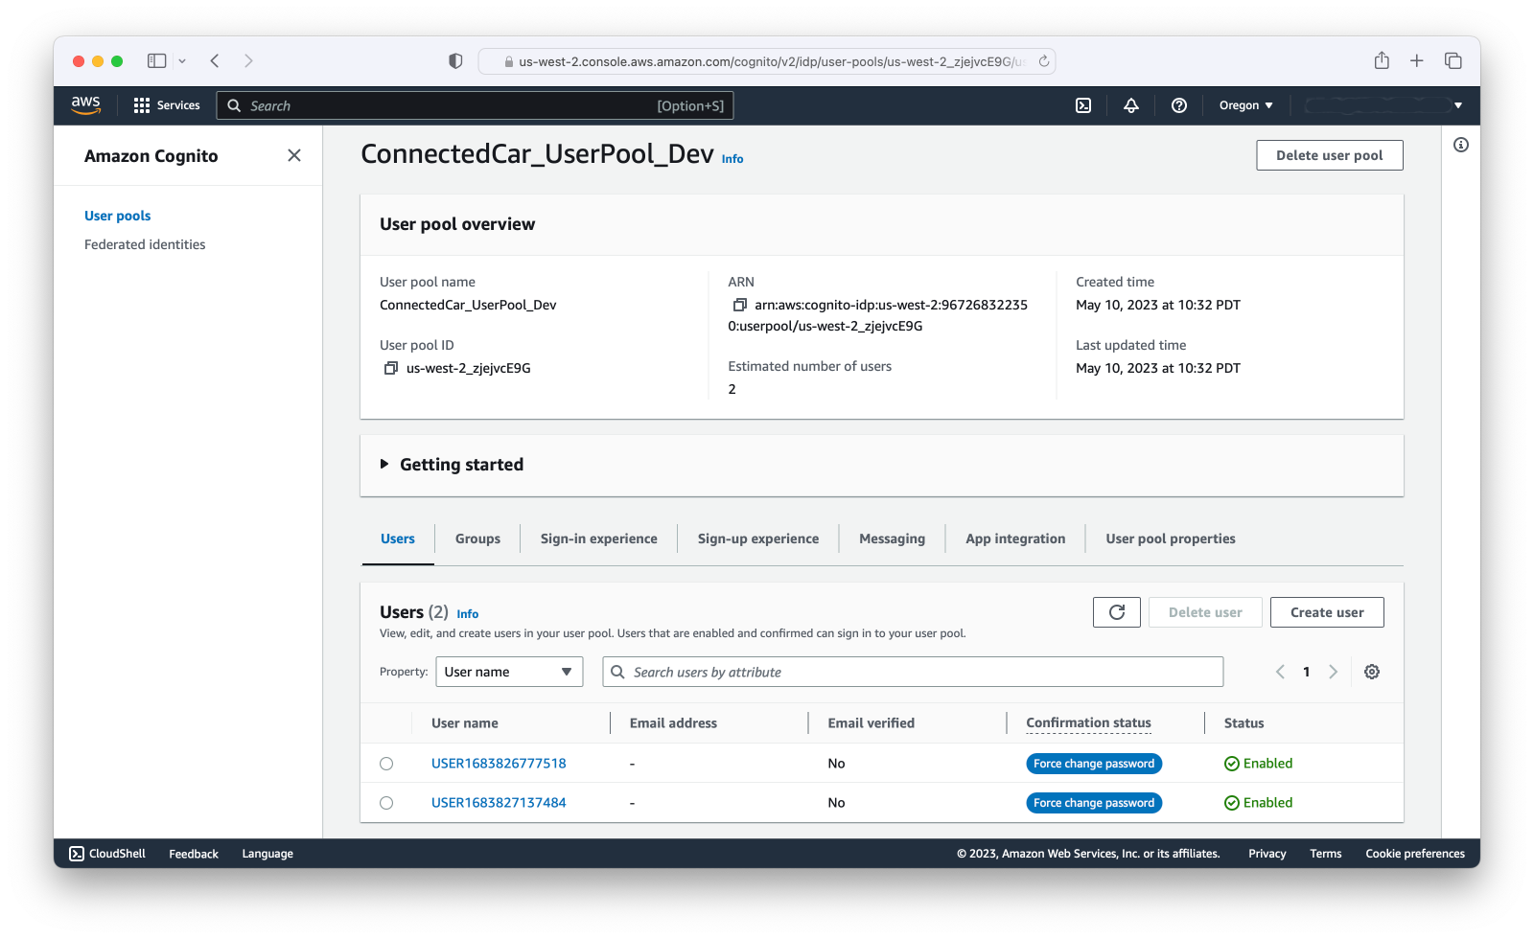Open the Sign-up experience tab
Image resolution: width=1534 pixels, height=939 pixels.
tap(758, 538)
